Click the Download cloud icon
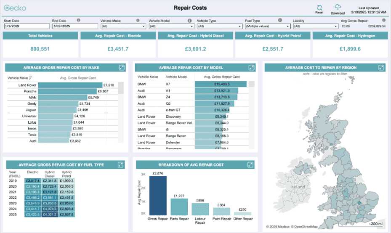 [338, 7]
